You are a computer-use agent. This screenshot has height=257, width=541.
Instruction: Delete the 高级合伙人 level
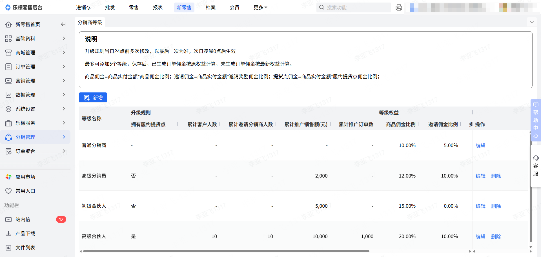pyautogui.click(x=496, y=236)
